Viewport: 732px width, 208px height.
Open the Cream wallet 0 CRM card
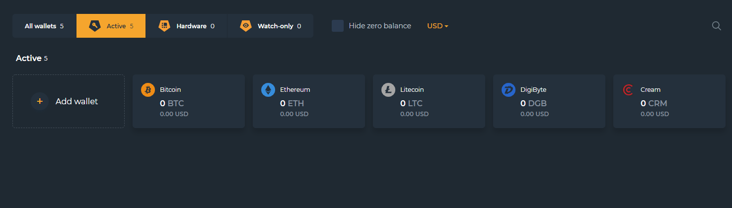point(669,101)
